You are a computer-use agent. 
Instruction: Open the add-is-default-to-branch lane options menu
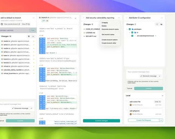(33, 18)
